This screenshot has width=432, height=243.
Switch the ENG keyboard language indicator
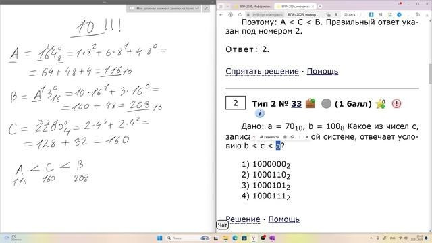tap(393, 238)
